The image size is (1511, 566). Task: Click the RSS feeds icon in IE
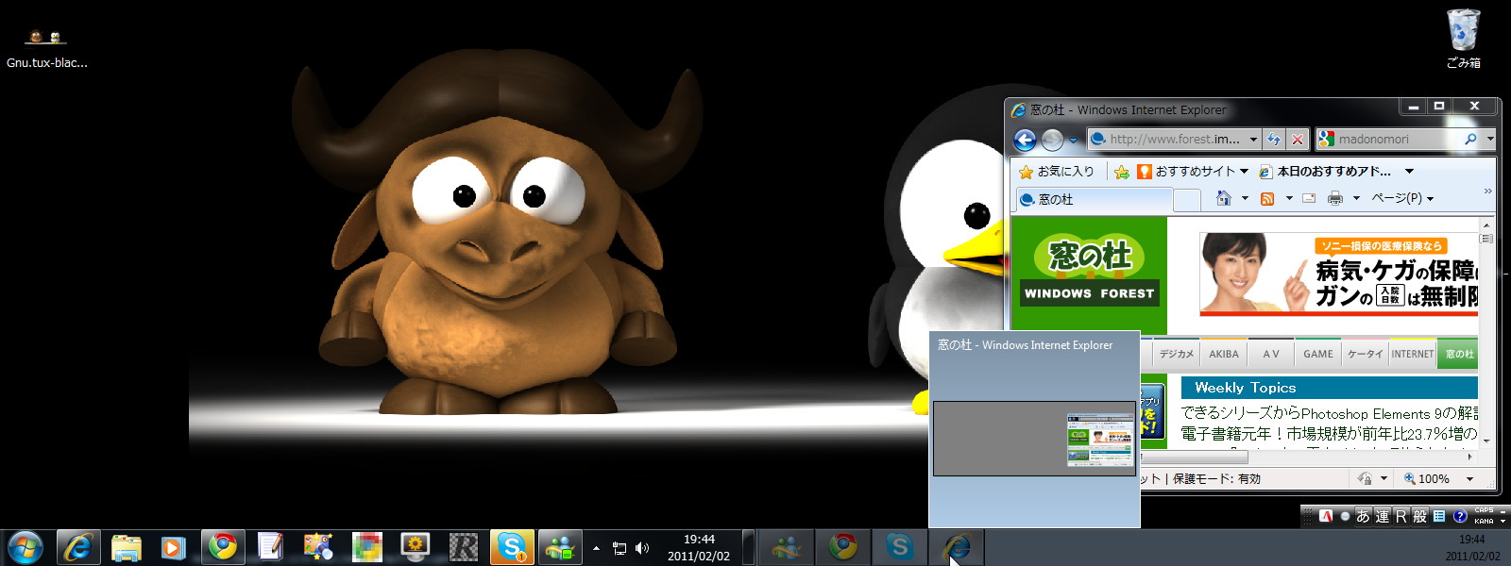pos(1267,198)
